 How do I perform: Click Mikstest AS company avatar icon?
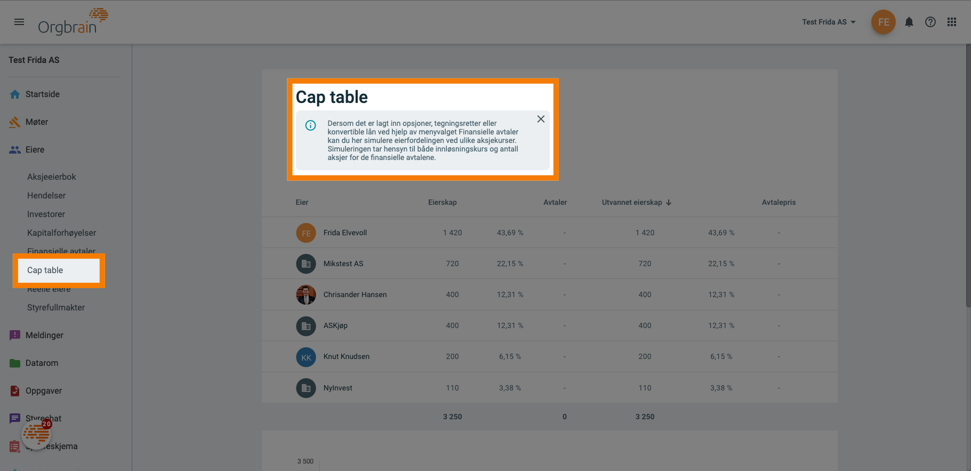click(306, 264)
